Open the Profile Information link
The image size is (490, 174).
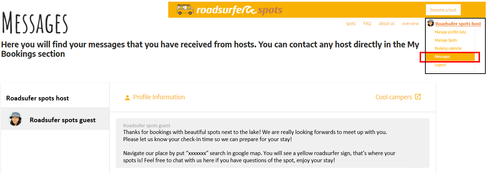click(x=159, y=97)
